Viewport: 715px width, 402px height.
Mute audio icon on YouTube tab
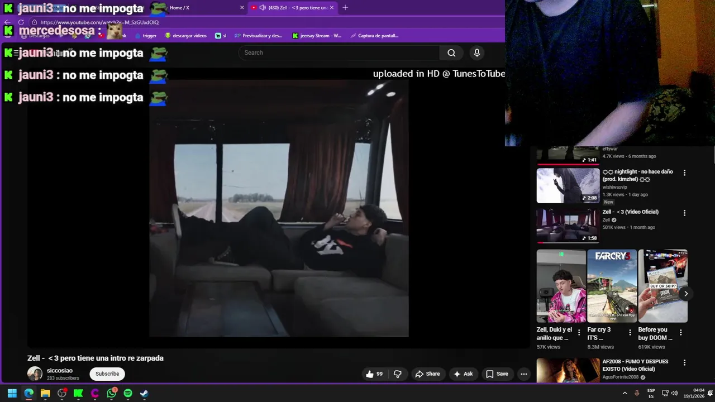coord(263,8)
